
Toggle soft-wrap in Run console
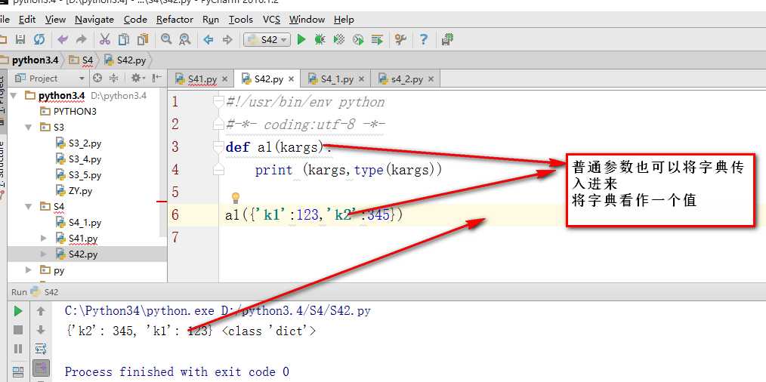(41, 349)
